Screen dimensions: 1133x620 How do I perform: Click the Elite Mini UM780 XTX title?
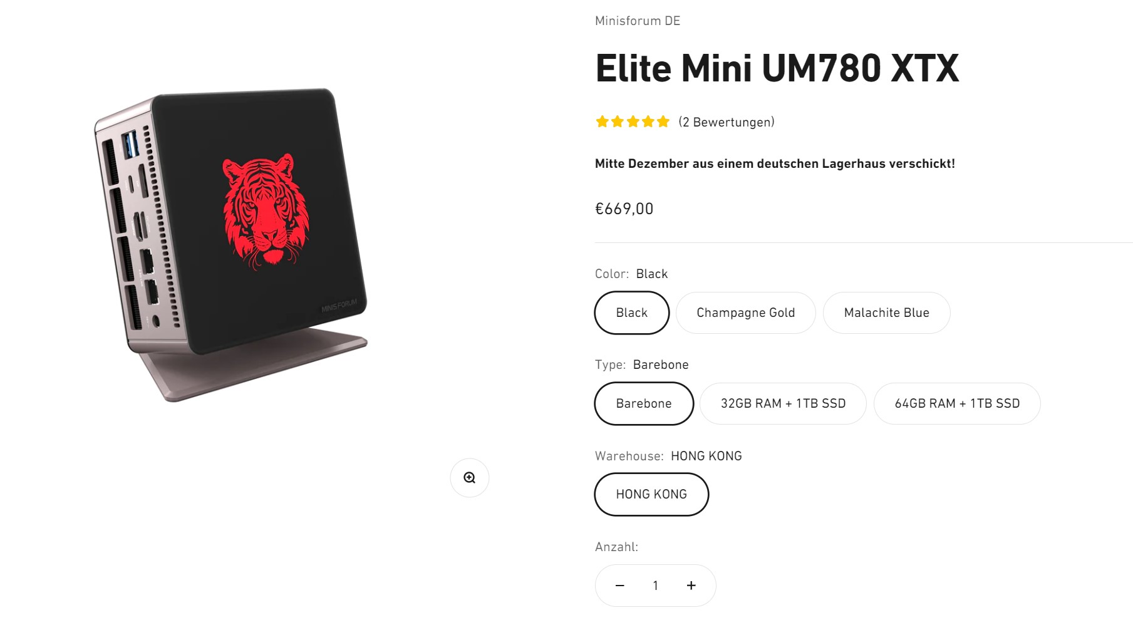[x=777, y=68]
